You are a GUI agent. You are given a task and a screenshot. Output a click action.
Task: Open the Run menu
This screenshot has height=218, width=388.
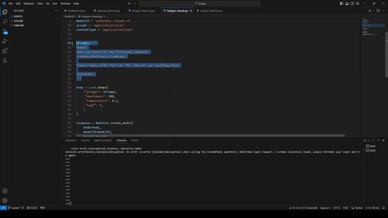(x=55, y=4)
